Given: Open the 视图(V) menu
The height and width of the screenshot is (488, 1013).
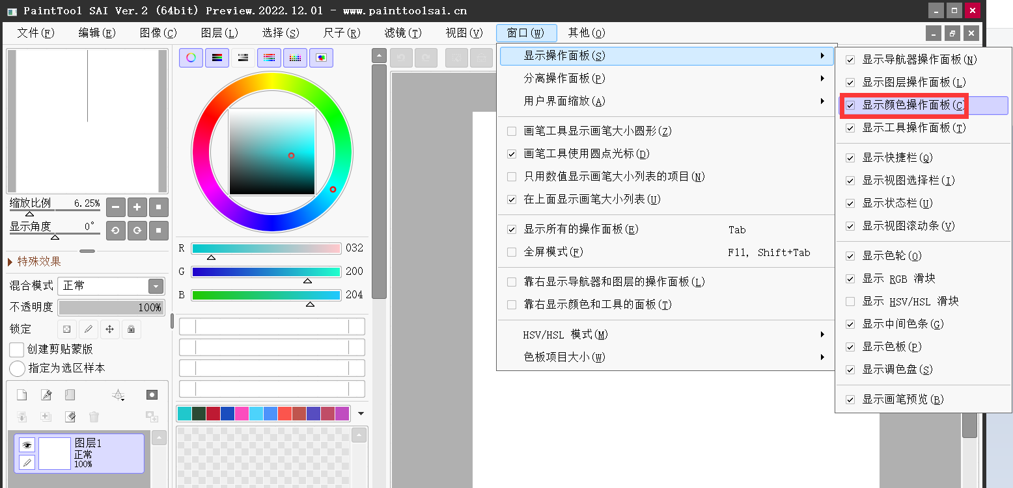Looking at the screenshot, I should [x=464, y=33].
